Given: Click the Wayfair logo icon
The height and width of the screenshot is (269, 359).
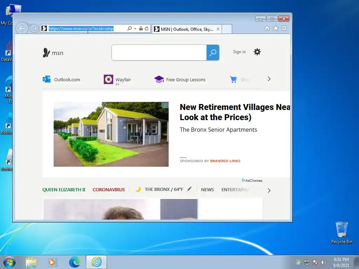Looking at the screenshot, I should coord(108,80).
